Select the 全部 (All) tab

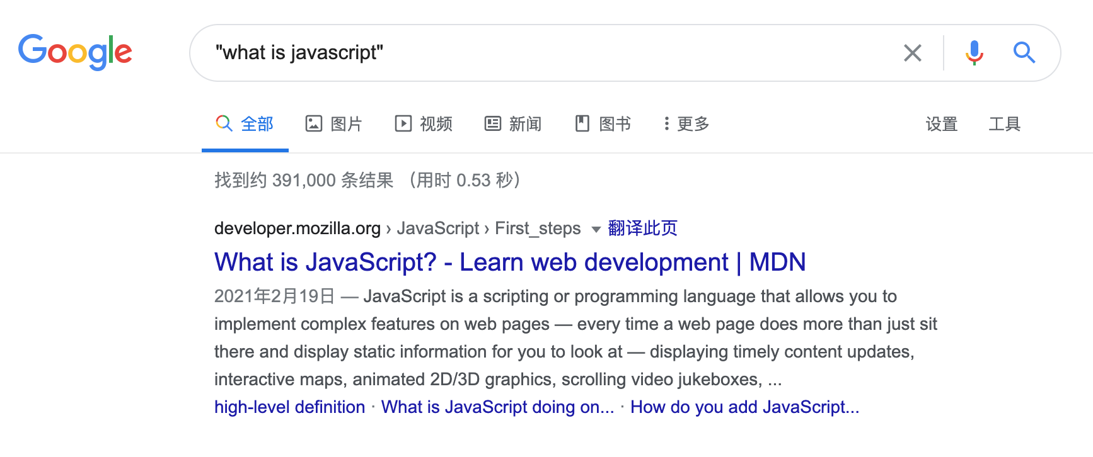[x=245, y=124]
